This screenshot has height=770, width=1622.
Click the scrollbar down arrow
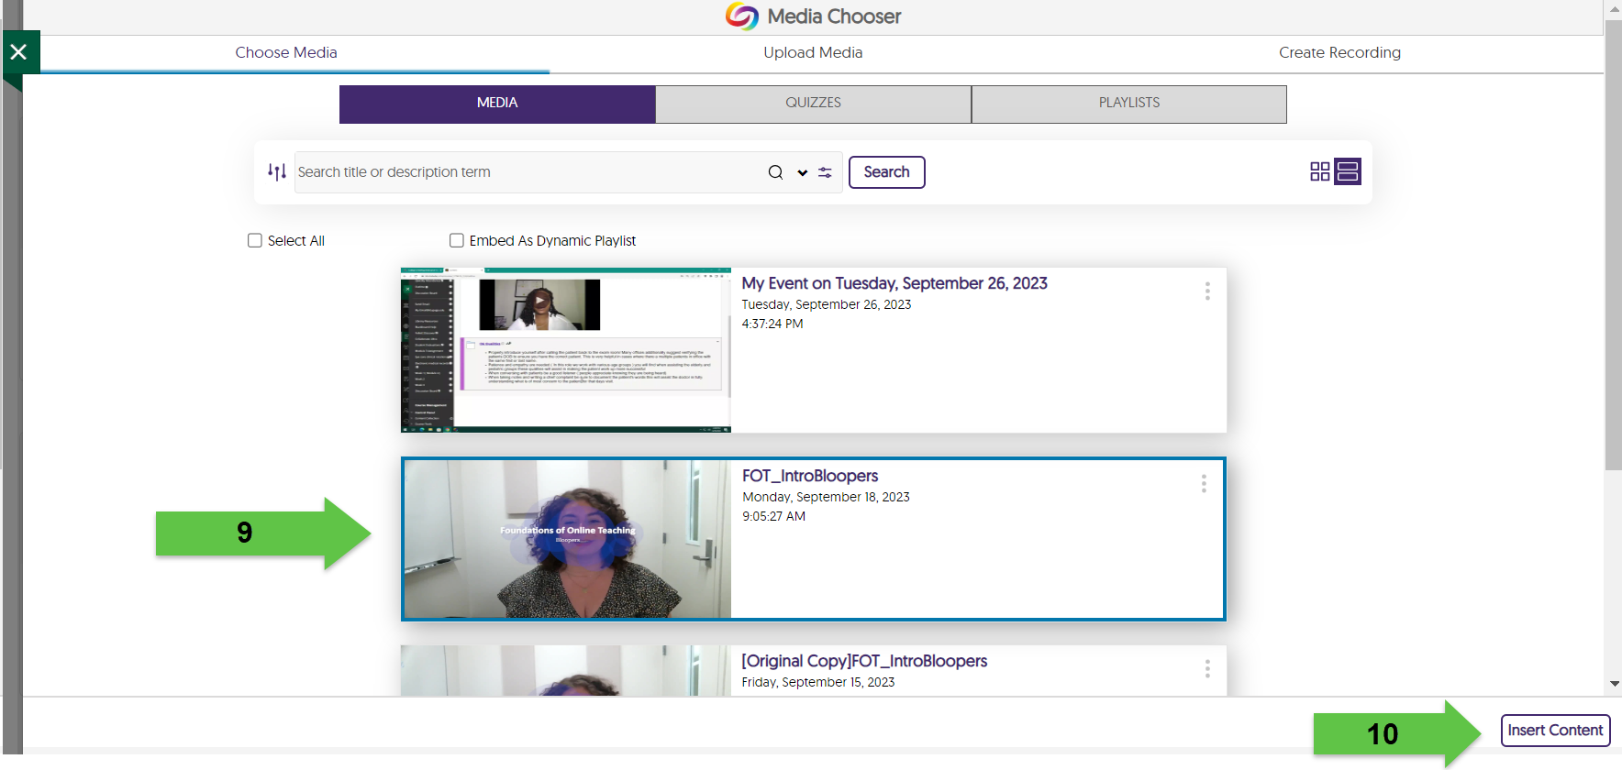1614,684
